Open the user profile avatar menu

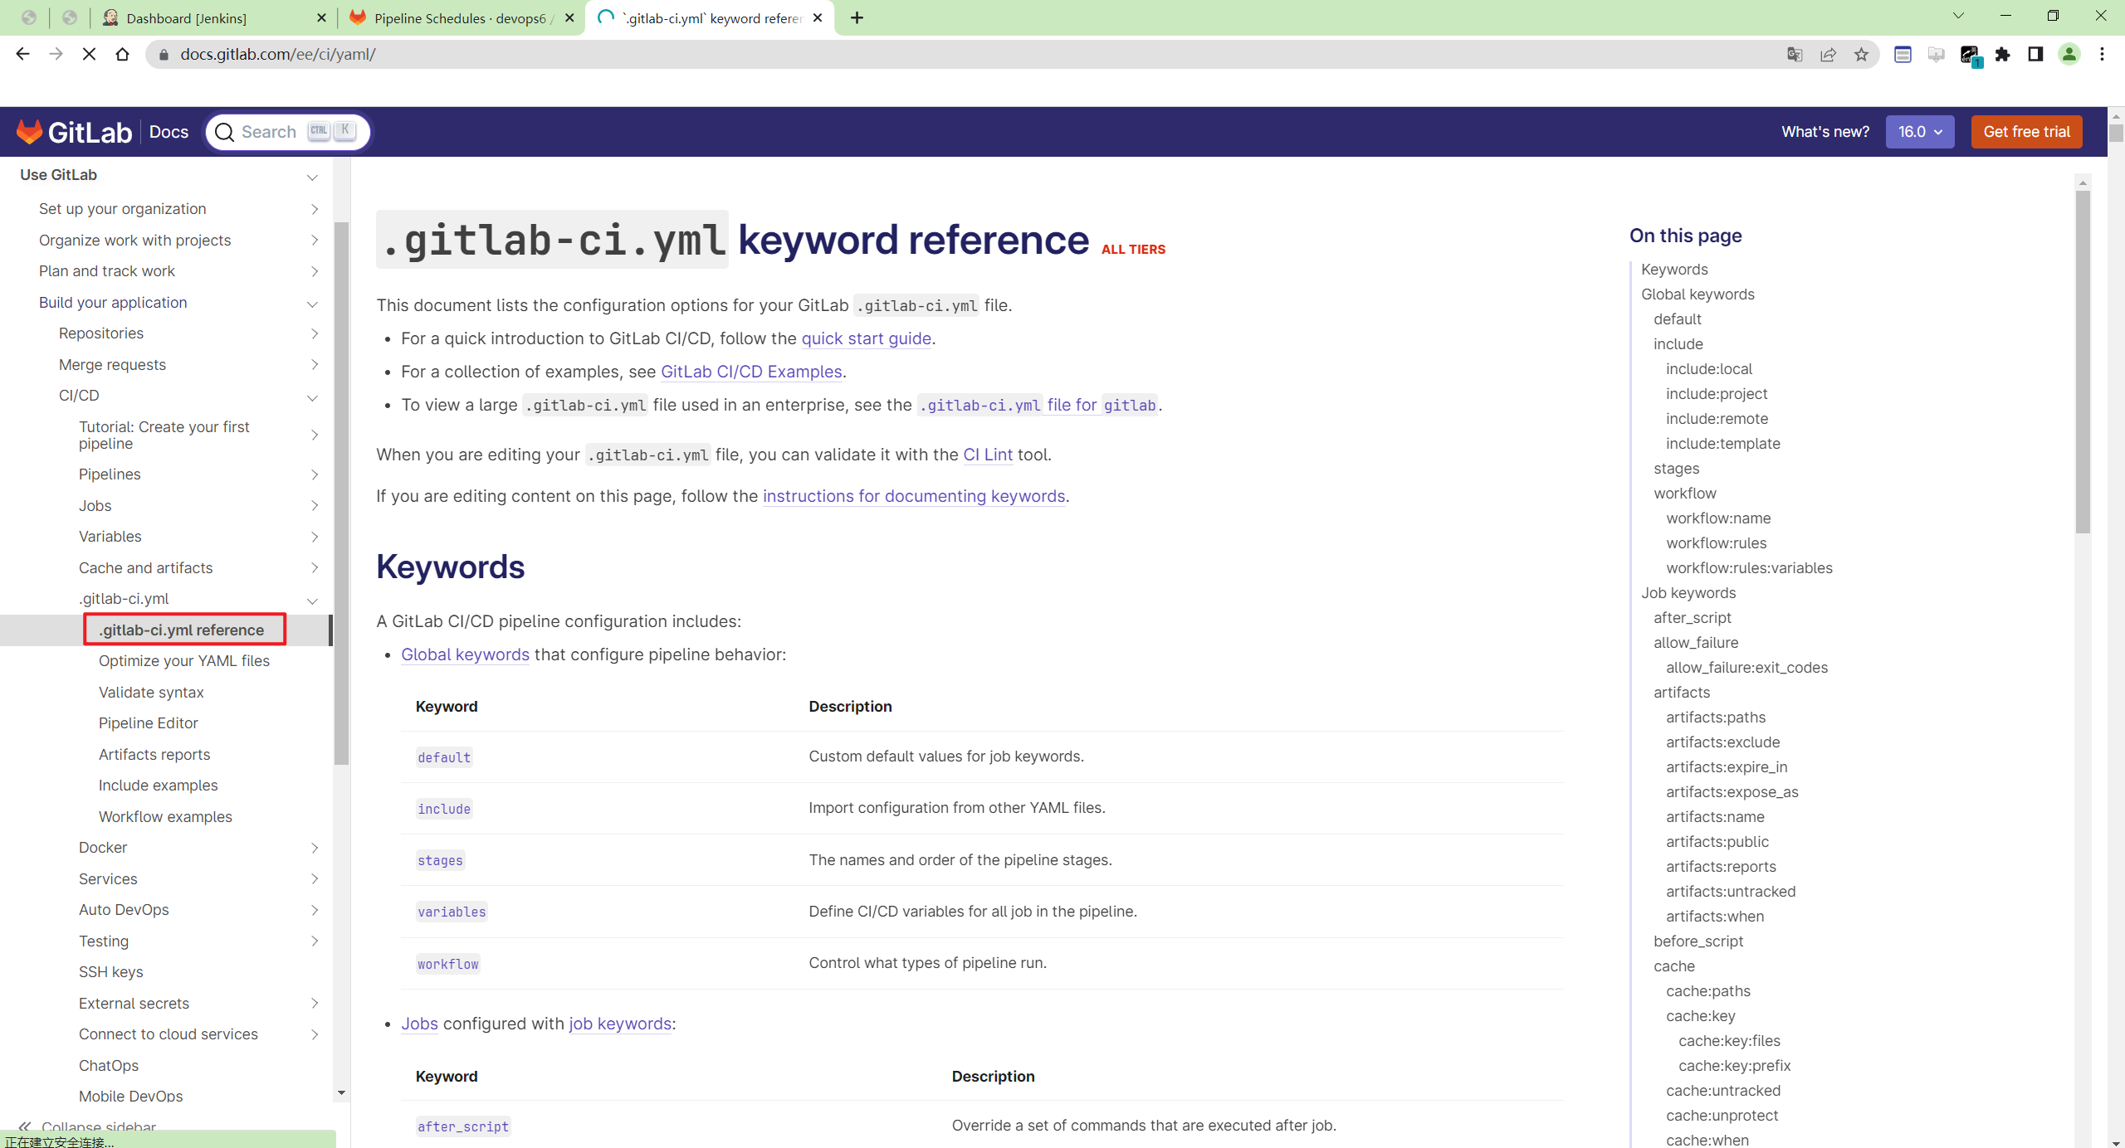click(2069, 54)
